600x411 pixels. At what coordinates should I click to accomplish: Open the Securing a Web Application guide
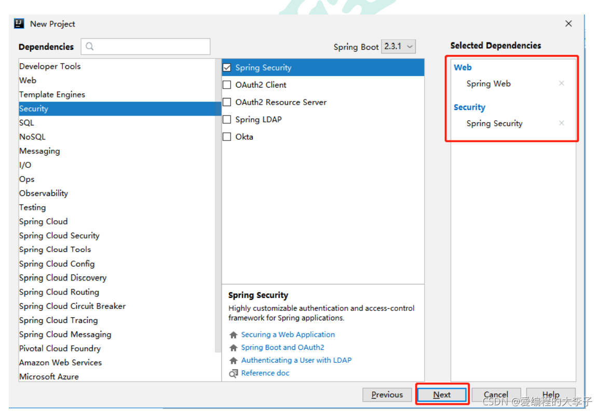pos(288,335)
